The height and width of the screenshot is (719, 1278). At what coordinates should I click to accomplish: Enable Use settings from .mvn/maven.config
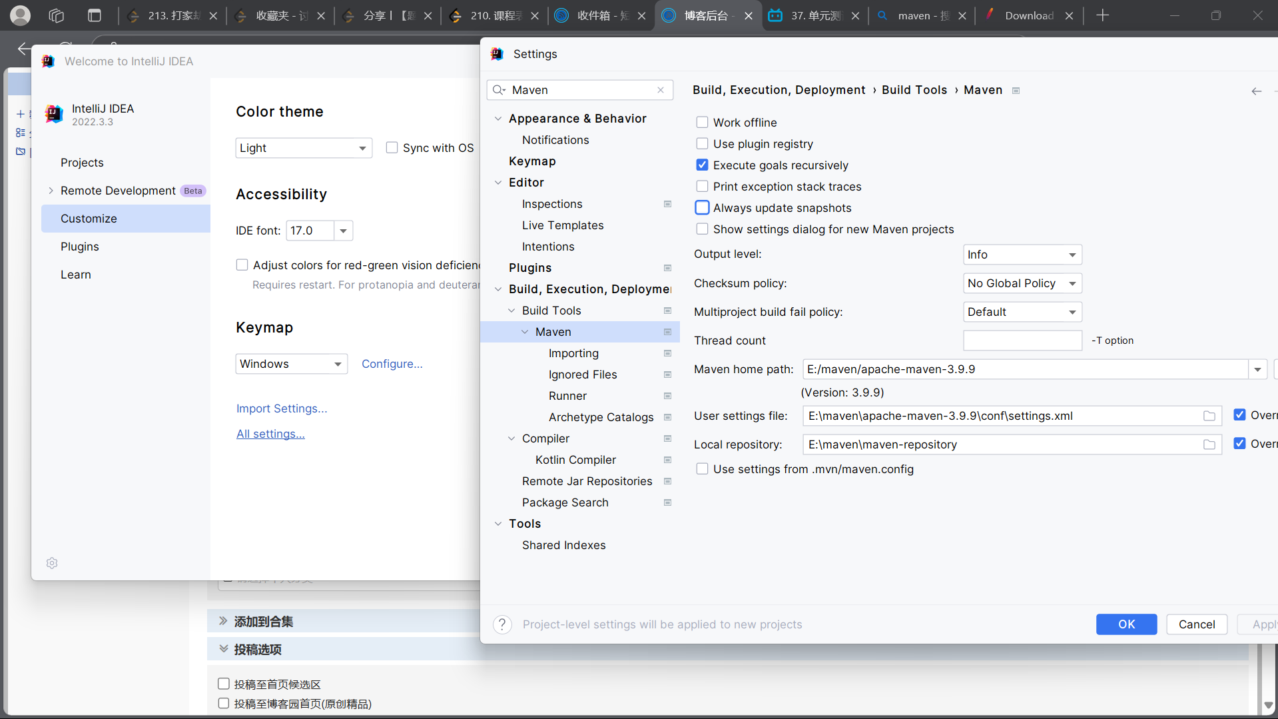coord(702,468)
